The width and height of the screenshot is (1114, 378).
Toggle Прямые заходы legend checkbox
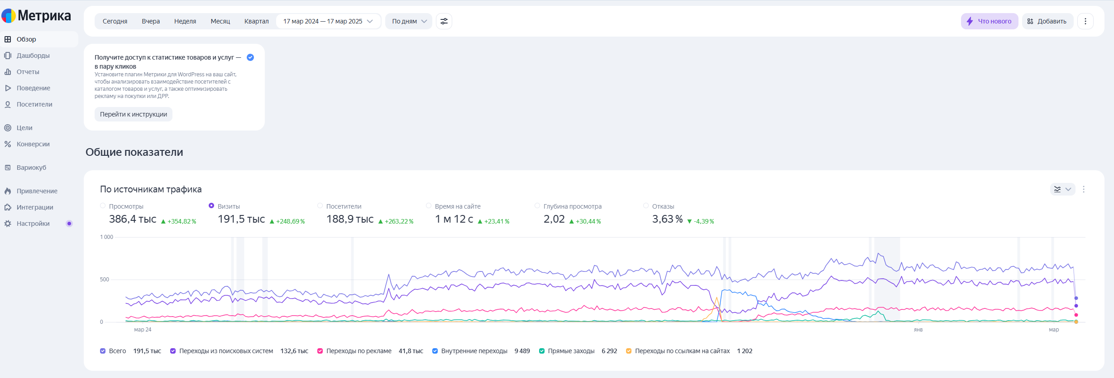point(542,351)
